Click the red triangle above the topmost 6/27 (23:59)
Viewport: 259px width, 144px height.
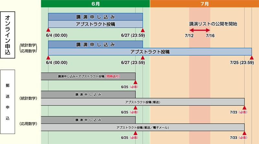point(142,30)
